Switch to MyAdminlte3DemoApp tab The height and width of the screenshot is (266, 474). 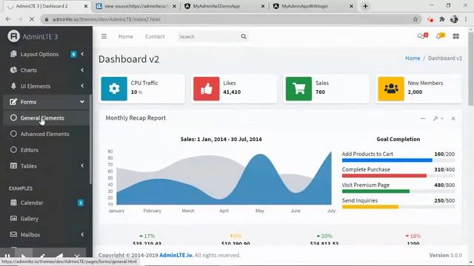click(x=224, y=6)
